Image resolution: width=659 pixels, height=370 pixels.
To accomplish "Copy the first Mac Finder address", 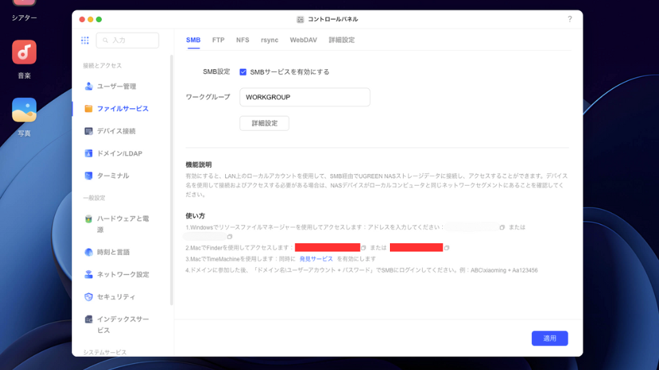I will (364, 248).
